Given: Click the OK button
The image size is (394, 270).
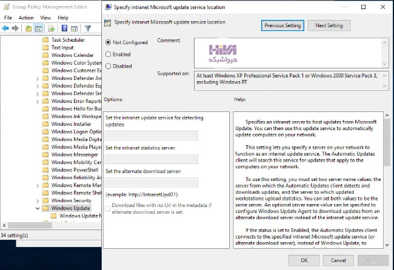Looking at the screenshot, I should click(304, 260).
